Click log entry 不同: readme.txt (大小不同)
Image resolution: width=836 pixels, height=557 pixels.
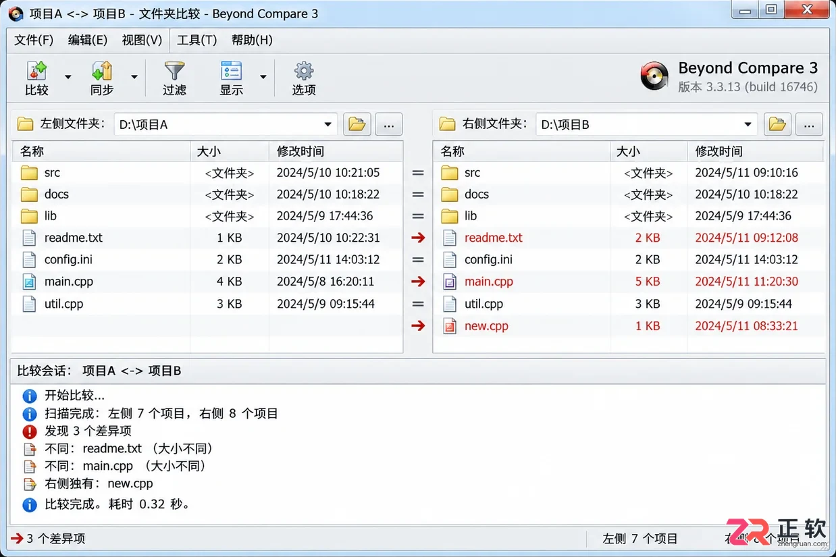point(129,448)
